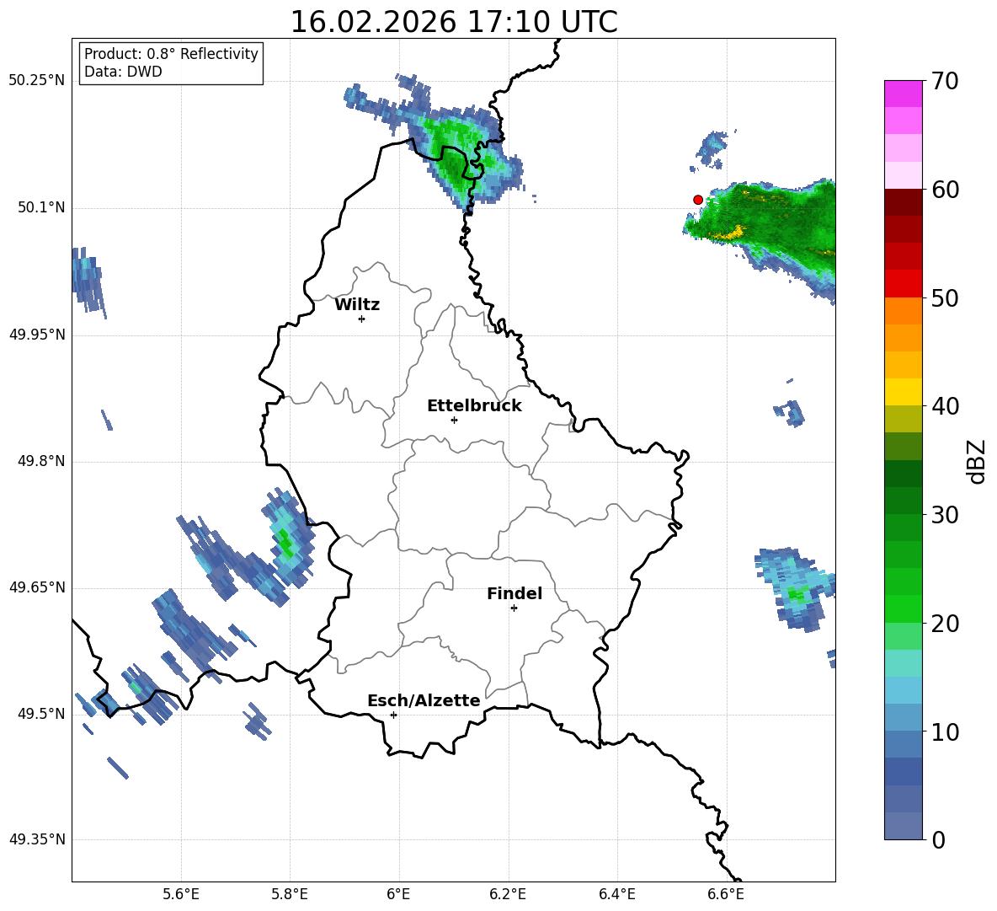Click the magenta 70 dBZ colorbar segment
Screen dimensions: 997x911
[903, 94]
